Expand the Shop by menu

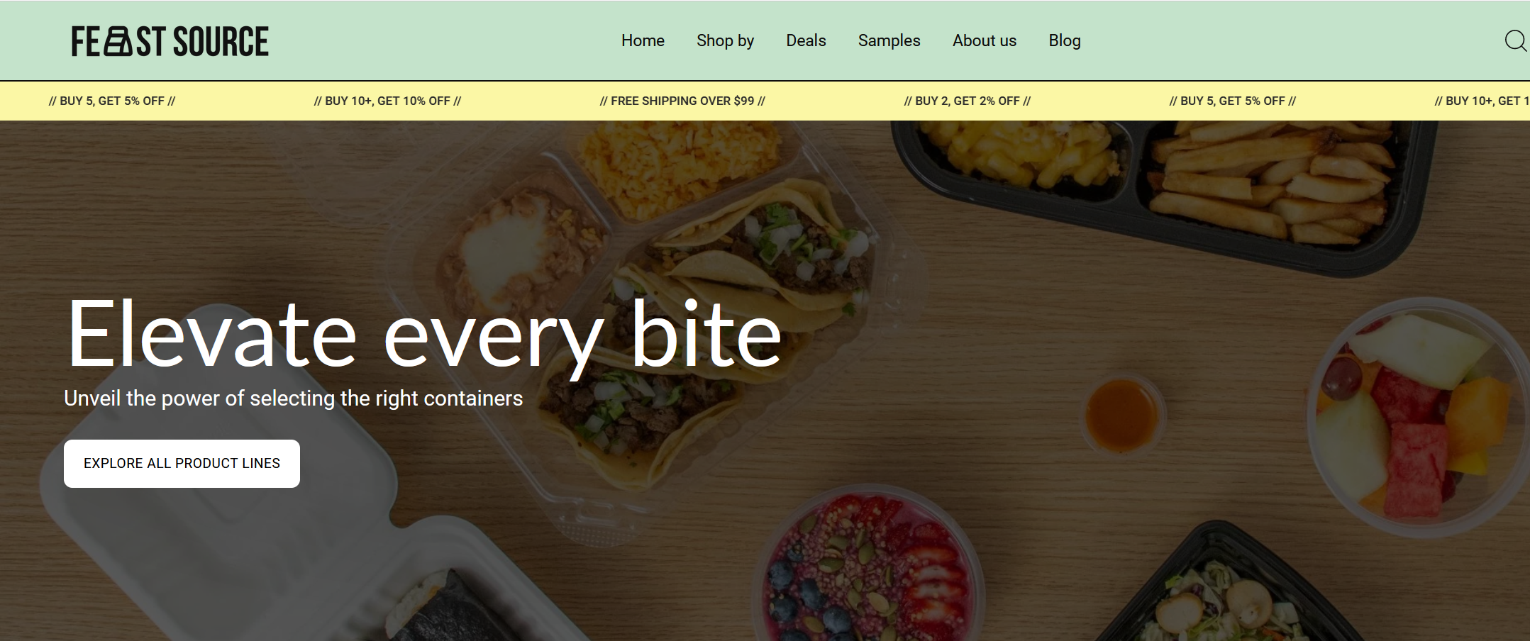[725, 40]
